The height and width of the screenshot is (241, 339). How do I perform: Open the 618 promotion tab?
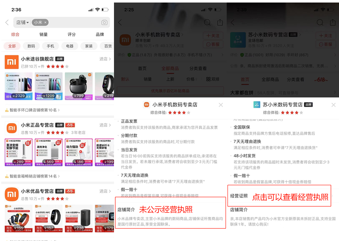(321, 80)
